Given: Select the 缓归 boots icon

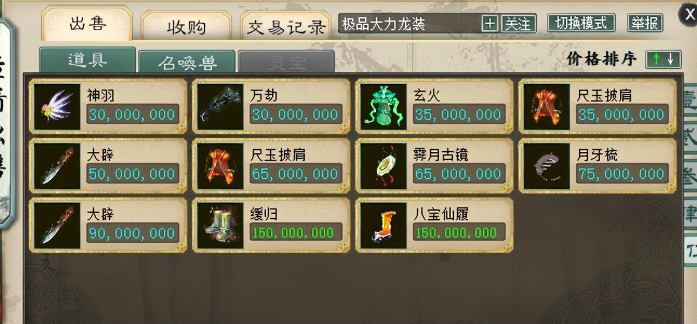Looking at the screenshot, I should click(x=220, y=226).
